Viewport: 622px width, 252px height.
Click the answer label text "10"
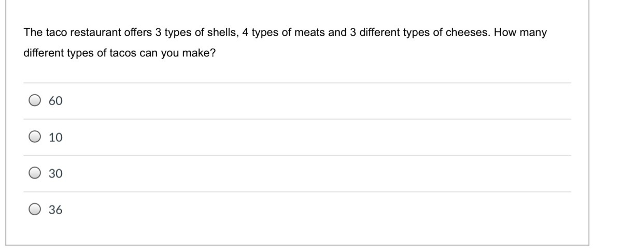[x=55, y=138]
